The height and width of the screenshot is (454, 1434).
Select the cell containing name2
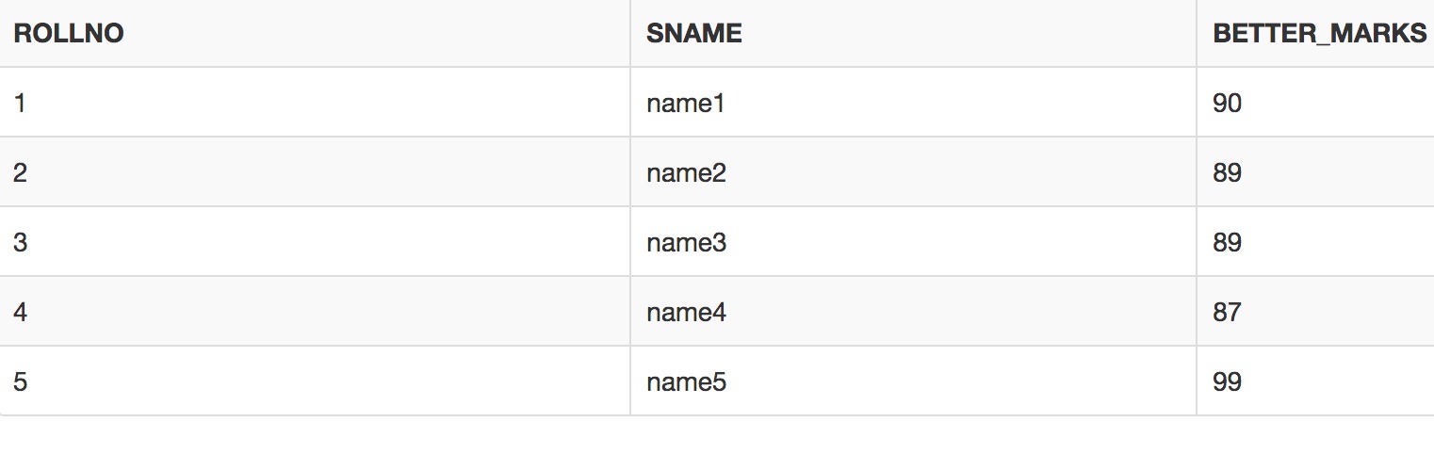tap(913, 171)
